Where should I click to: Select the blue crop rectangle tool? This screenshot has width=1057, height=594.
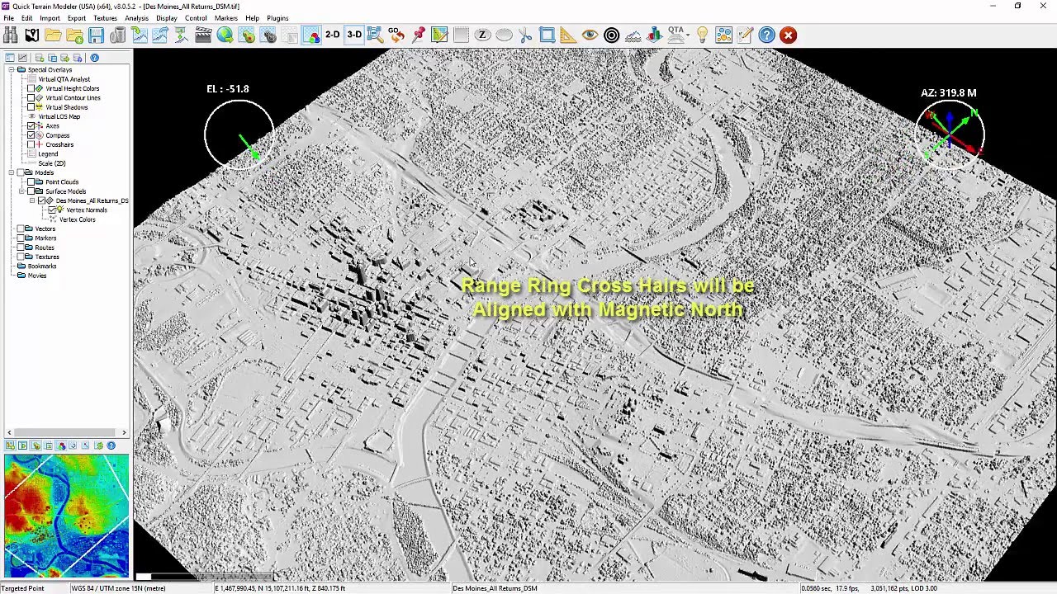[x=547, y=35]
